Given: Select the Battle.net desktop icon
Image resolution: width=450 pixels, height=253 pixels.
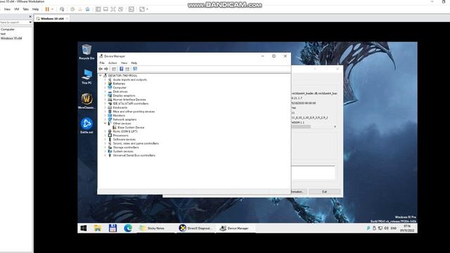Looking at the screenshot, I should 86,126.
